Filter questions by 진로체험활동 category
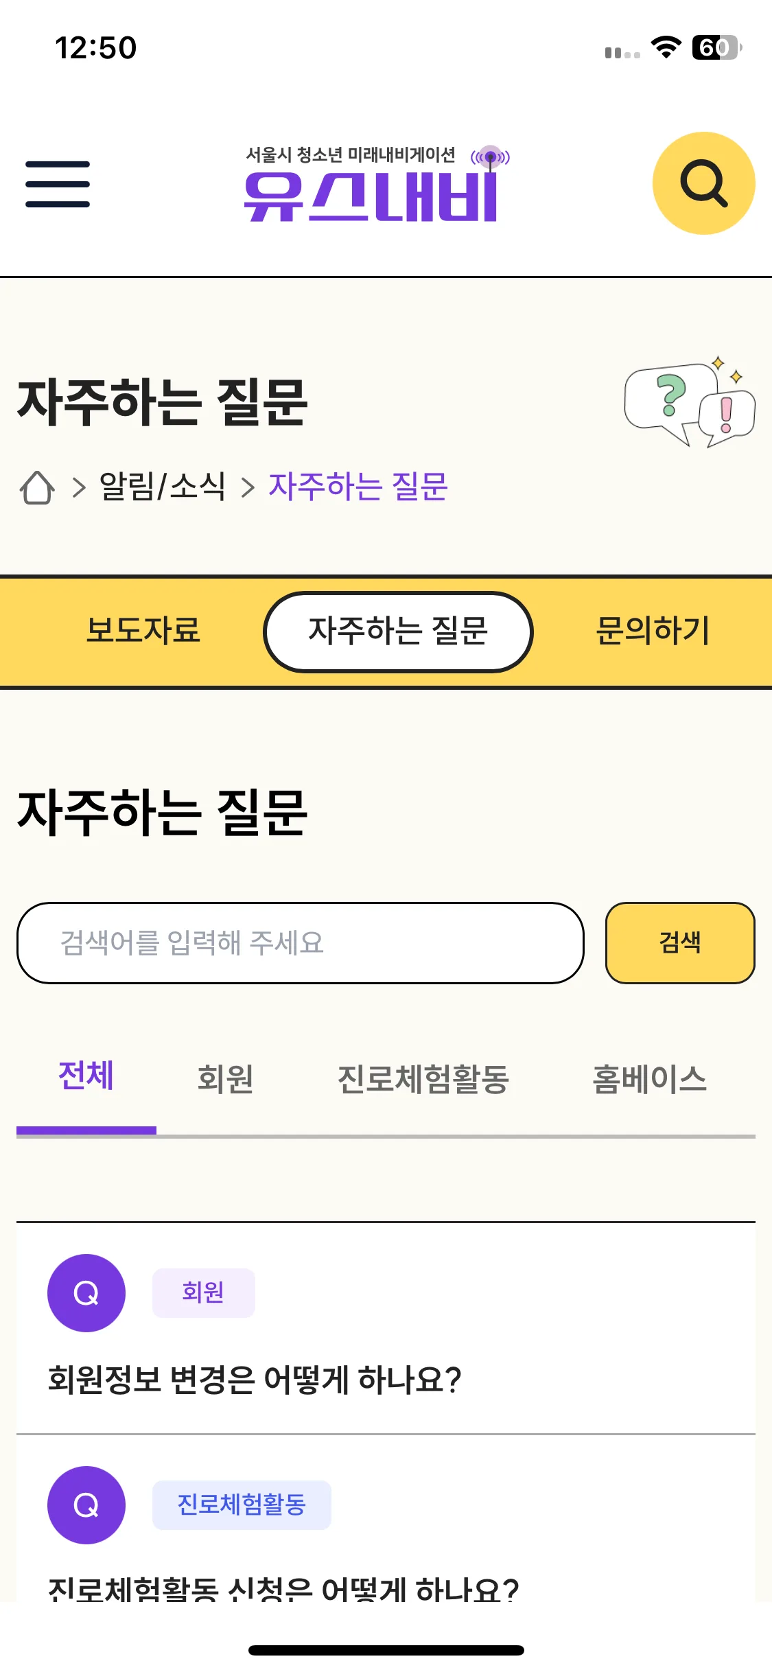Viewport: 772px width, 1672px height. 423,1078
